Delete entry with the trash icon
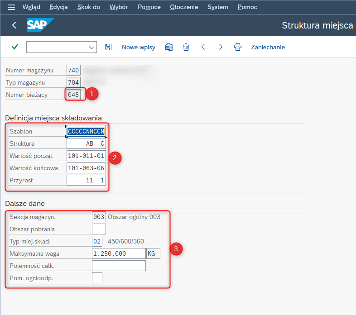The height and width of the screenshot is (315, 356). click(186, 47)
